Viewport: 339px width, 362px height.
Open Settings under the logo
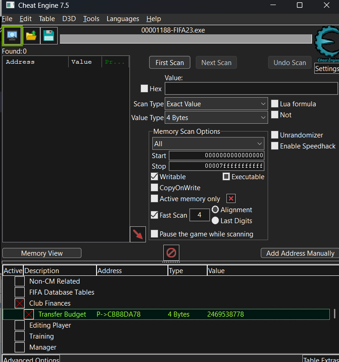point(327,69)
